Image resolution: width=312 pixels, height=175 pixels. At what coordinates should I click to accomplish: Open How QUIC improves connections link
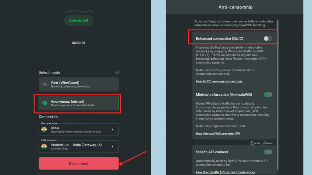pos(219,81)
